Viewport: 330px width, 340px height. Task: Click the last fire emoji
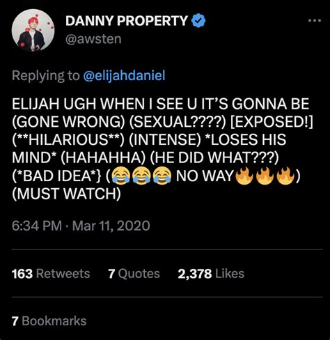pos(286,176)
